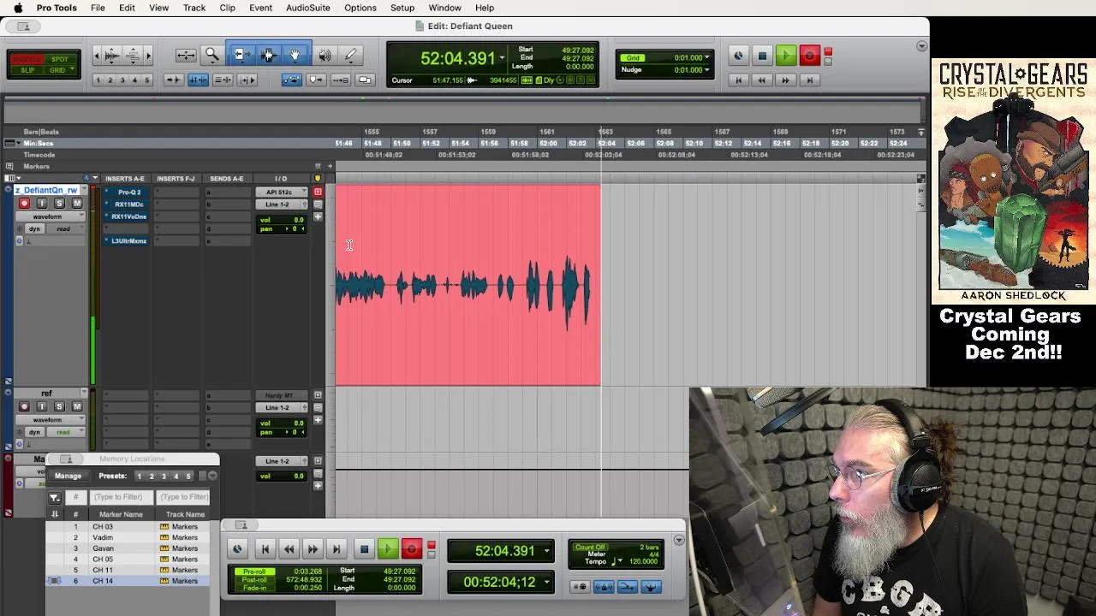Open the main counter format dropdown arrow
This screenshot has height=616, width=1096.
point(502,58)
